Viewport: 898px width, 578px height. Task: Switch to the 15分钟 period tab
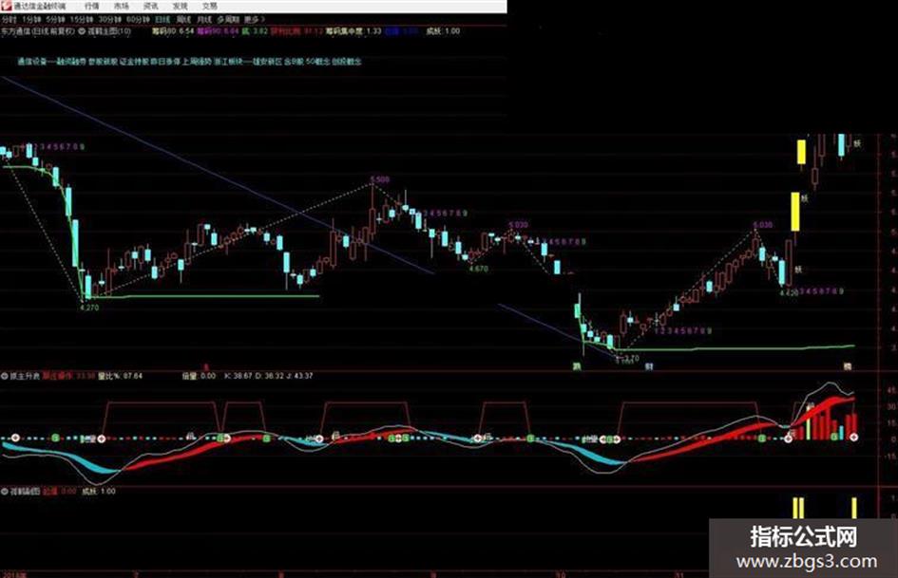point(82,20)
